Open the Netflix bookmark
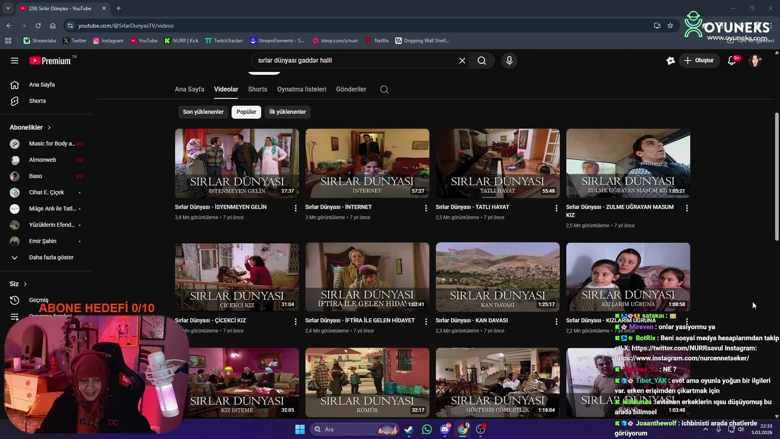The height and width of the screenshot is (439, 780). tap(377, 41)
